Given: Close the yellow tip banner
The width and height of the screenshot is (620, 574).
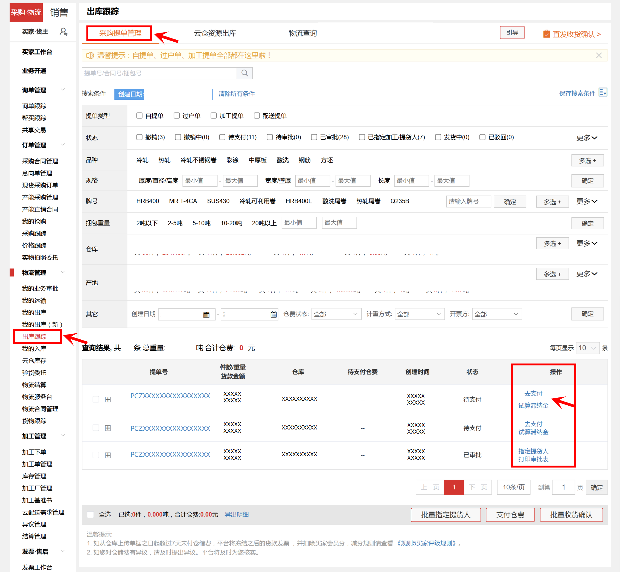Looking at the screenshot, I should point(599,56).
